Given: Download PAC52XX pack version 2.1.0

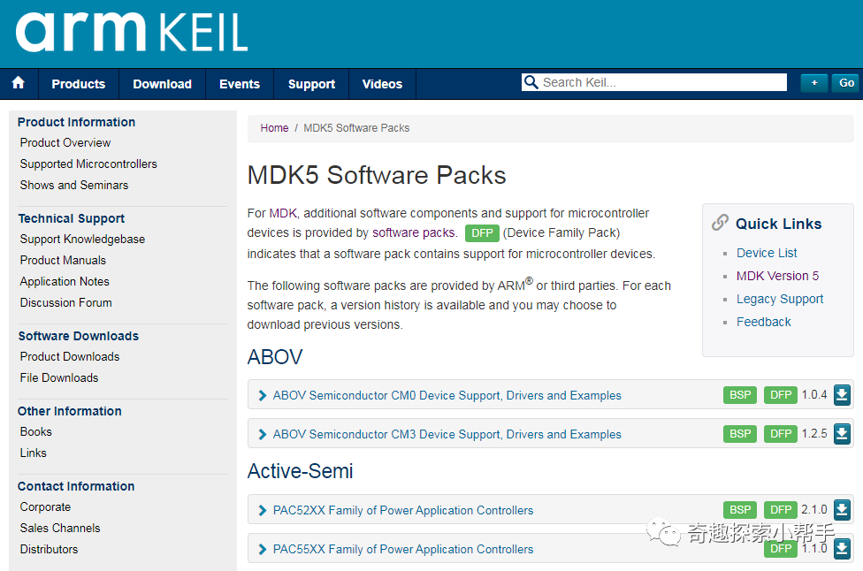Looking at the screenshot, I should tap(842, 510).
